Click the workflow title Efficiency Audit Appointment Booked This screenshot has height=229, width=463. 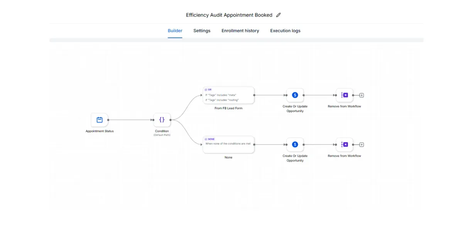pyautogui.click(x=229, y=15)
